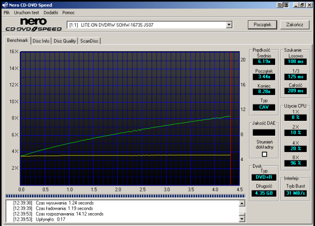
Task: Minimize the Nero CD-DVD Speed window
Action: point(295,5)
